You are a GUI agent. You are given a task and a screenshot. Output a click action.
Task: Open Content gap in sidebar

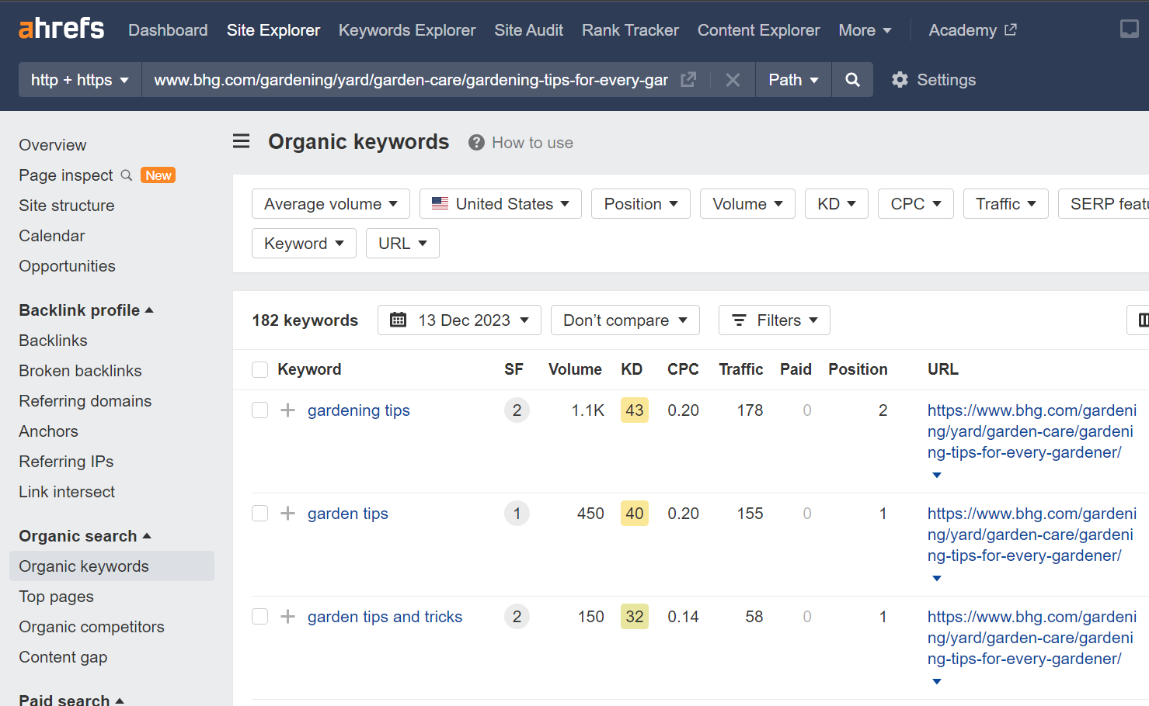pos(63,657)
